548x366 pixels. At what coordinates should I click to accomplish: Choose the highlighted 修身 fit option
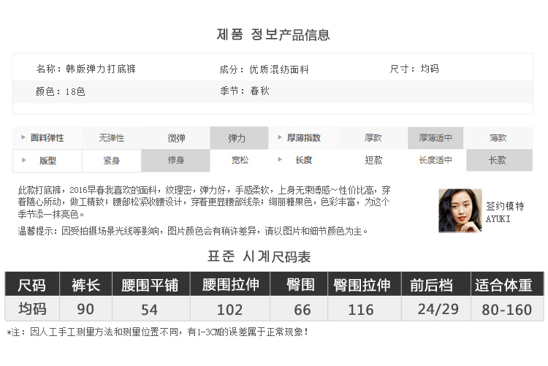click(x=176, y=160)
